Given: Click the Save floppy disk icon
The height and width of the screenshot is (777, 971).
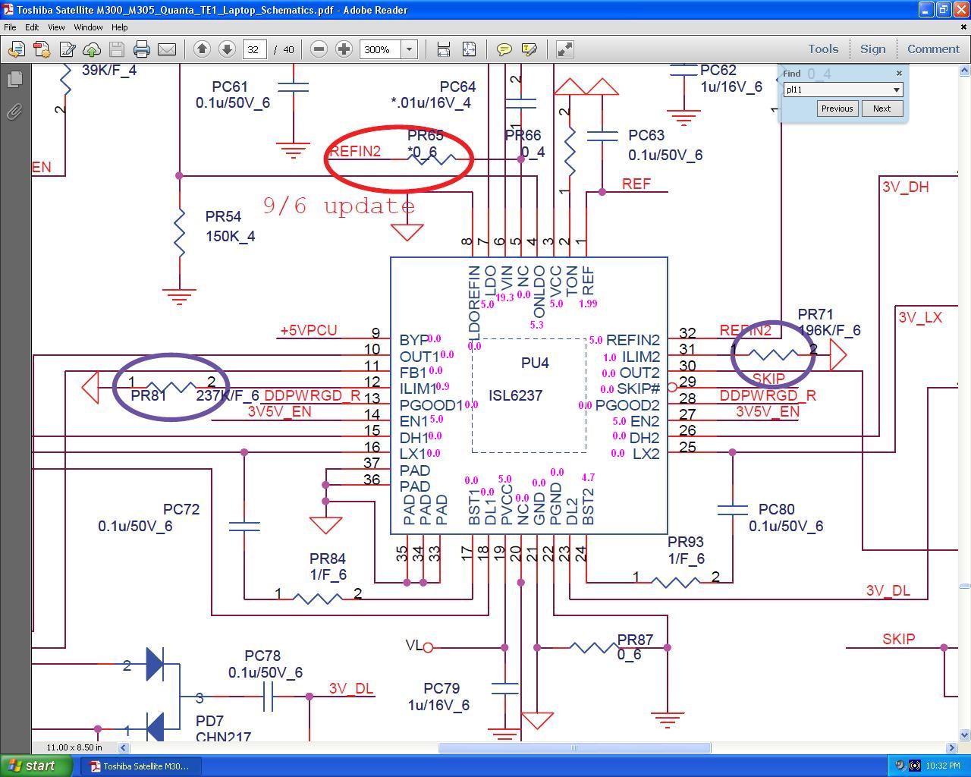Looking at the screenshot, I should [117, 49].
